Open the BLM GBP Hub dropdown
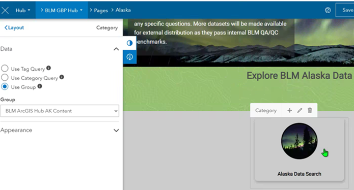 tap(62, 10)
